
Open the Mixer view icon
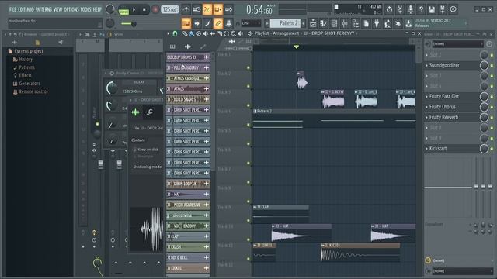[345, 23]
